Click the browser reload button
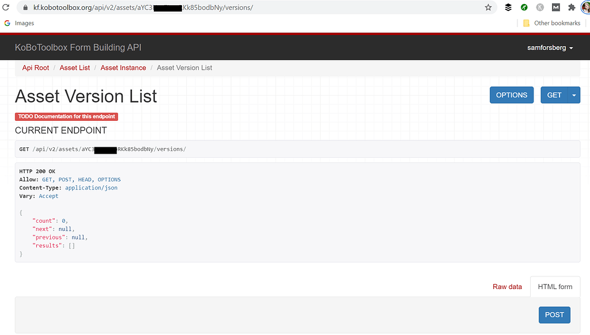The width and height of the screenshot is (590, 335). [x=6, y=7]
